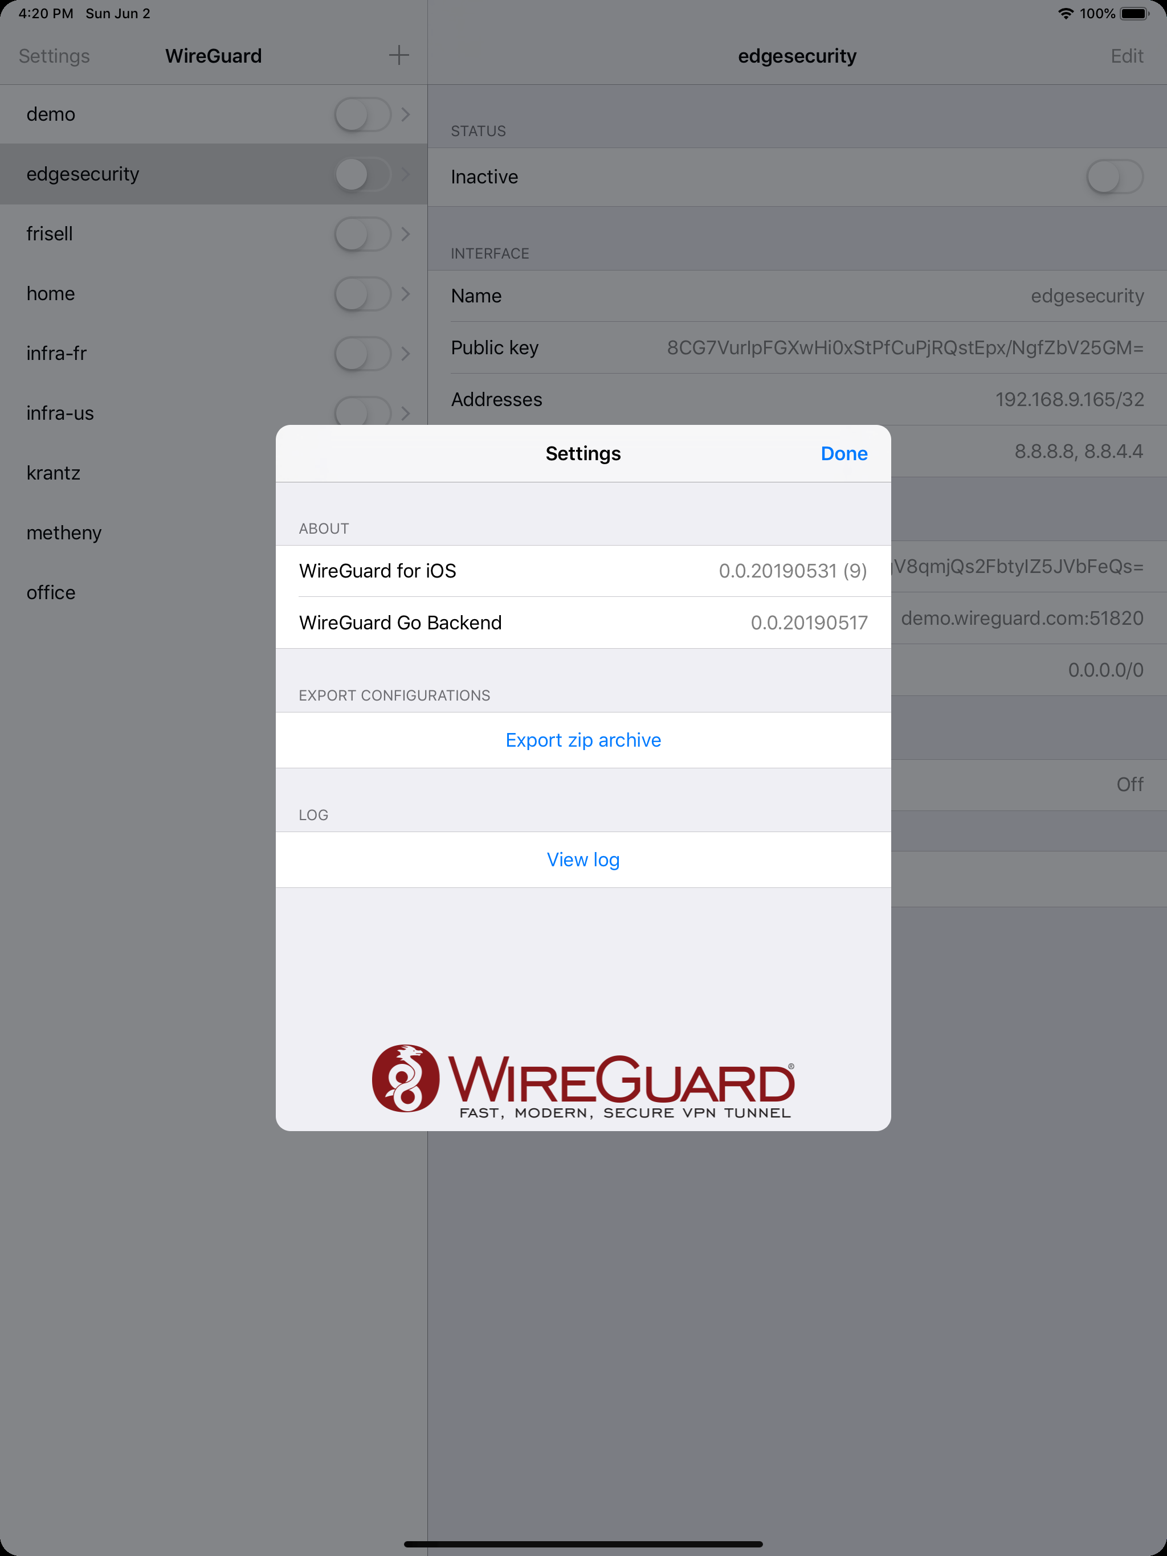The image size is (1167, 1556).
Task: Select the office tunnel entry
Action: click(x=138, y=593)
